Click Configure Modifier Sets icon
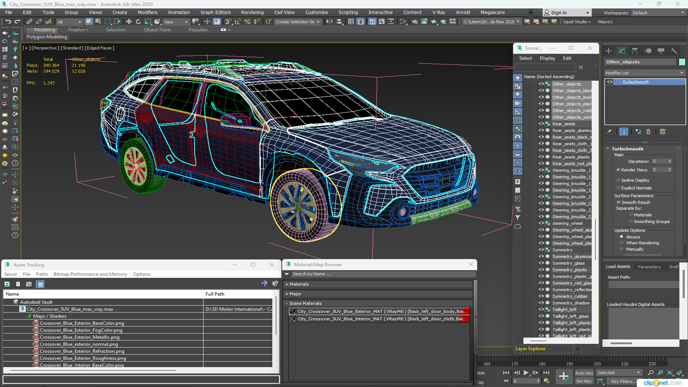The width and height of the screenshot is (688, 387). [663, 132]
